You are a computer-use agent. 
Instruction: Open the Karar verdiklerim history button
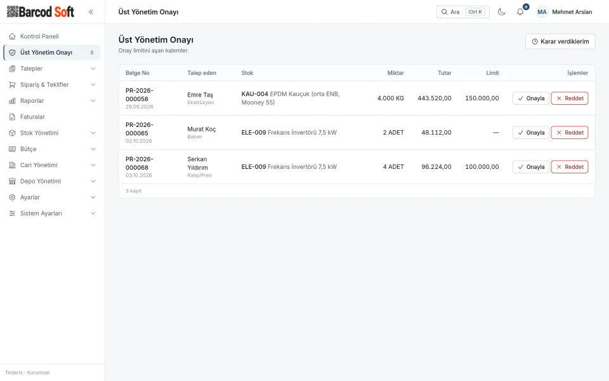pyautogui.click(x=560, y=42)
